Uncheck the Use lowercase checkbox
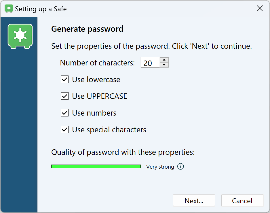This screenshot has height=213, width=270. 65,80
